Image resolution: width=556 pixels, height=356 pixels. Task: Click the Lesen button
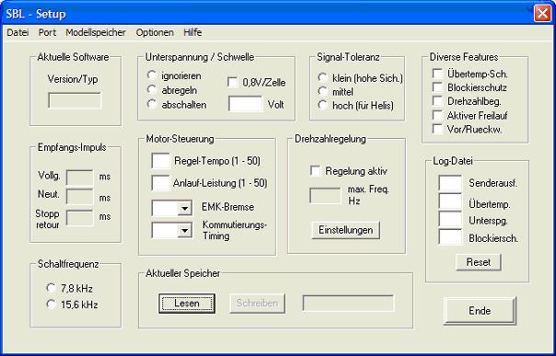pos(187,304)
